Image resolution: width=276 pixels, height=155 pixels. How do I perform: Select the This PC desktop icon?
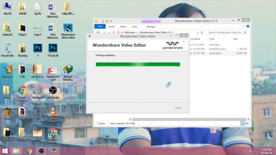(x=8, y=8)
